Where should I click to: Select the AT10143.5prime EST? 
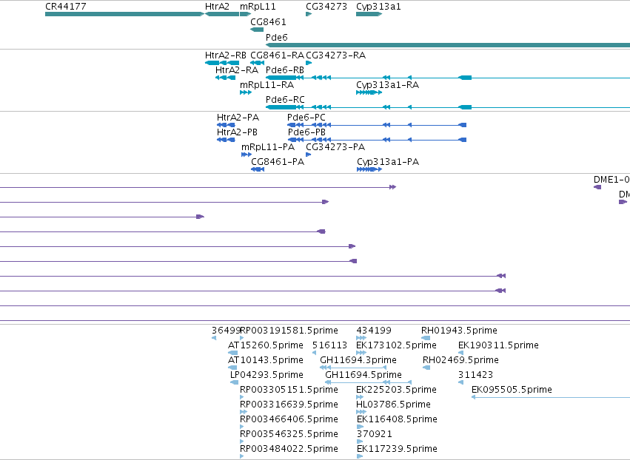pos(232,368)
